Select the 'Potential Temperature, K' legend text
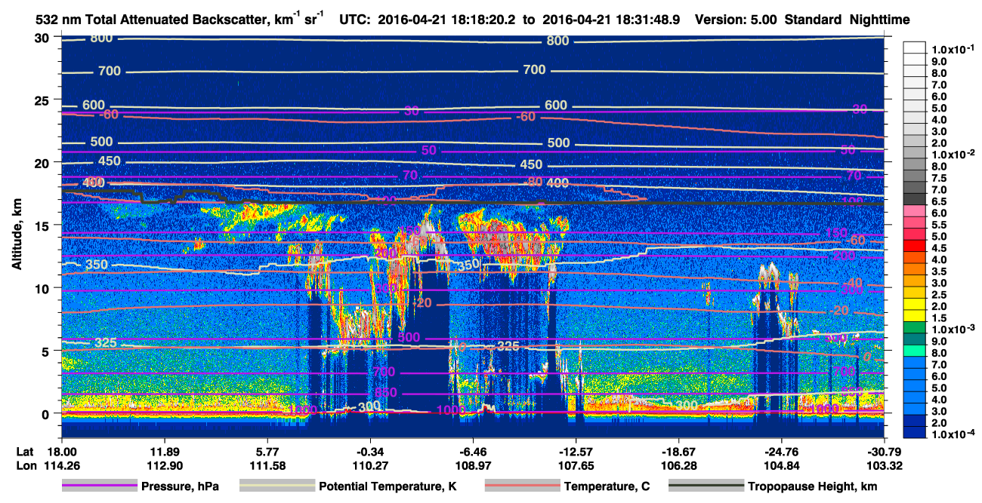Viewport: 982px width, 503px height. [388, 487]
